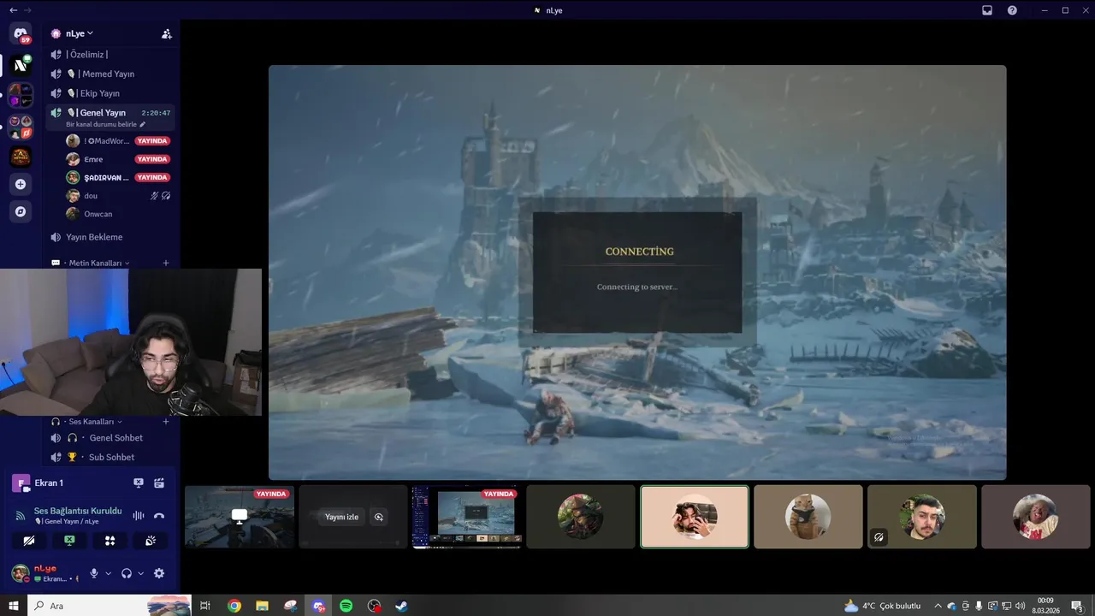
Task: Open Discord direct messages home icon
Action: [21, 33]
